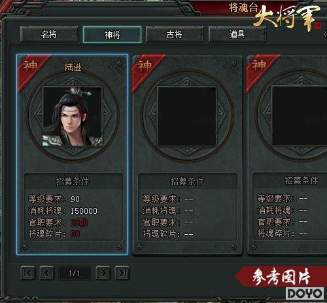Click the red 官职要求 value on 陆逊 card
Screen dimensions: 327x303
click(79, 223)
